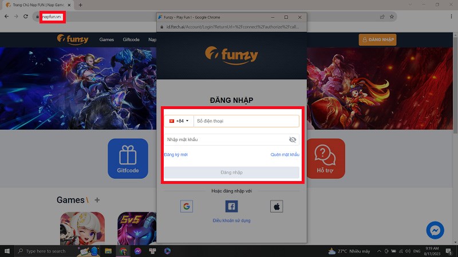
Task: Go back in the main browser
Action: coord(6,17)
